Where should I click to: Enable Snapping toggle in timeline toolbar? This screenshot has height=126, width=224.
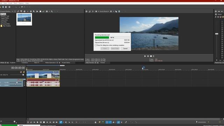tap(107, 122)
